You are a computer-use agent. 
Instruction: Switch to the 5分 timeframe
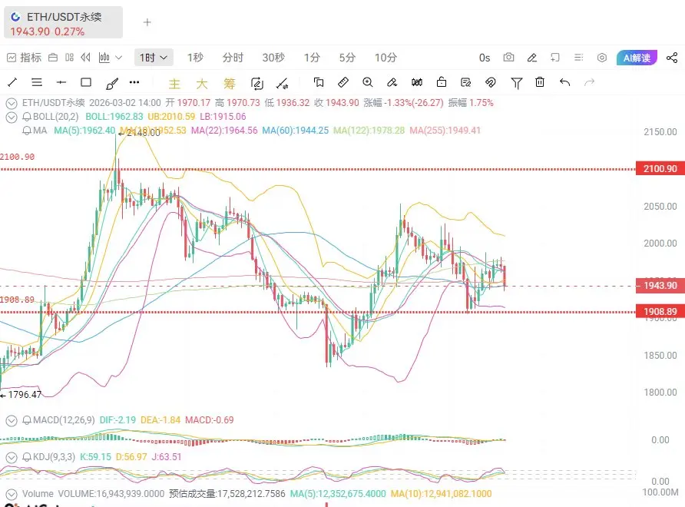click(347, 58)
